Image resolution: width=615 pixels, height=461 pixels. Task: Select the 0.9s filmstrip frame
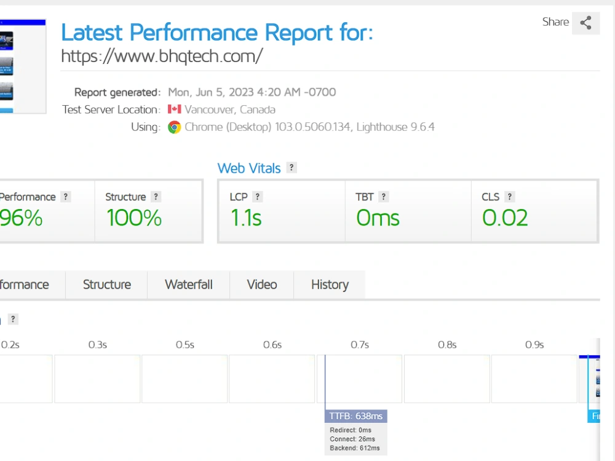point(534,379)
